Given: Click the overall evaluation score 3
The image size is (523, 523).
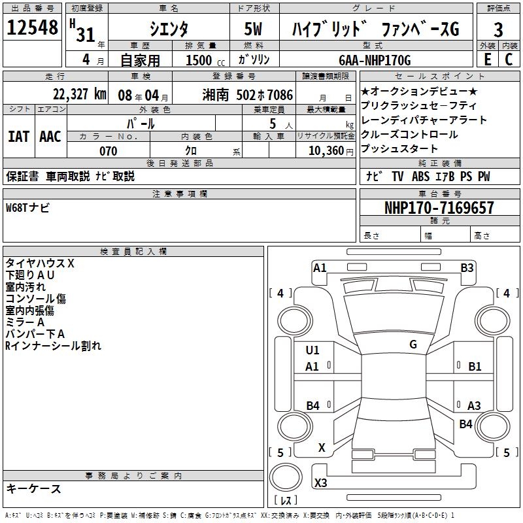Looking at the screenshot, I should [498, 30].
